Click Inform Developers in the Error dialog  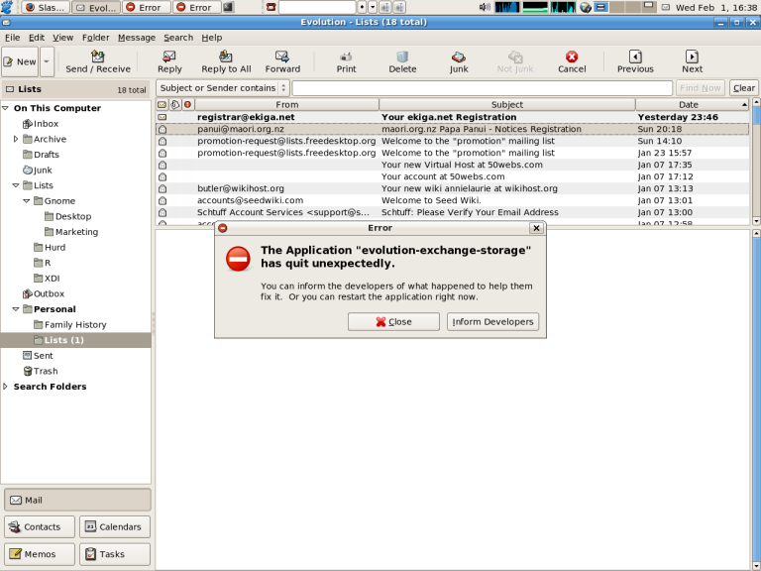[x=492, y=321]
